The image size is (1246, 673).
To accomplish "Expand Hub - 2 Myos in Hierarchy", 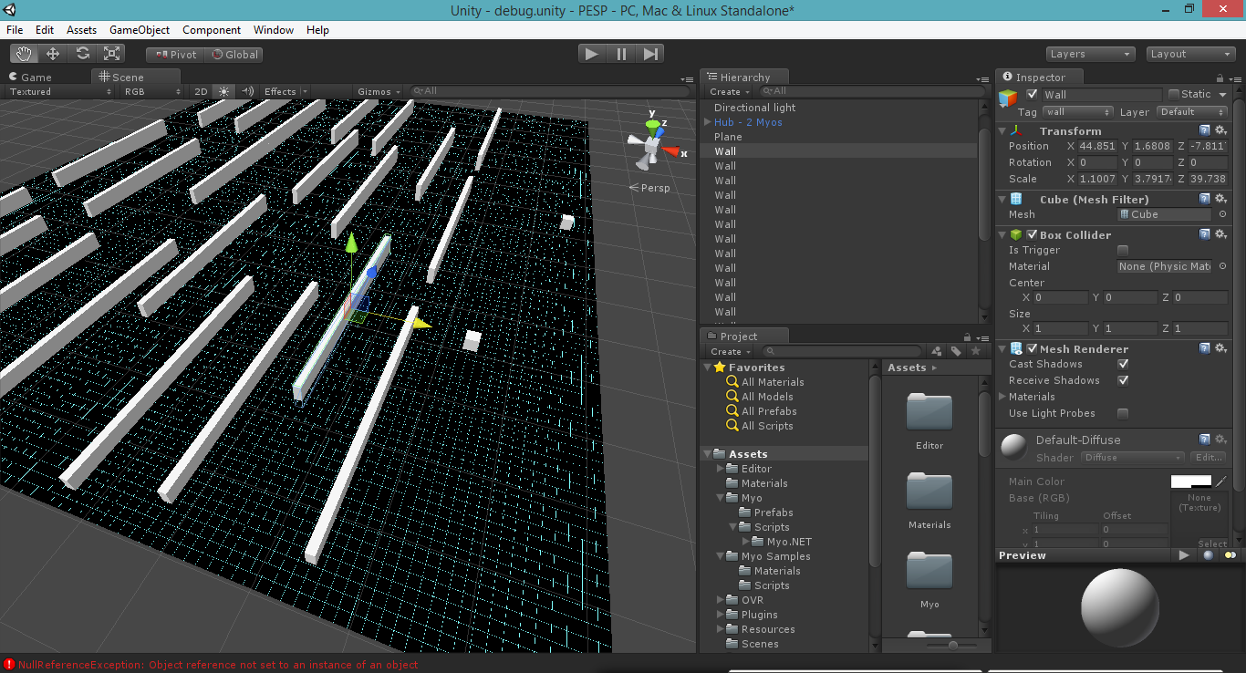I will (x=707, y=122).
